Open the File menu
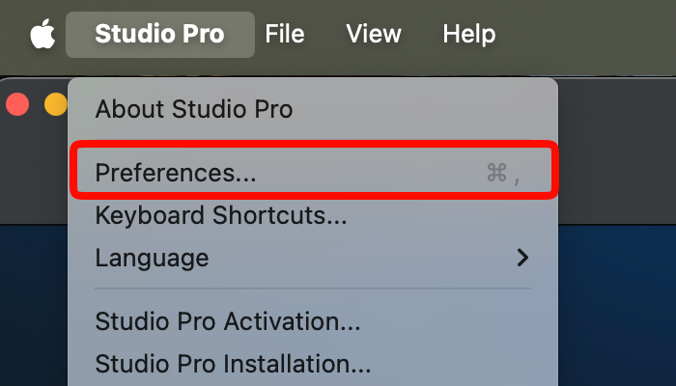 (285, 34)
